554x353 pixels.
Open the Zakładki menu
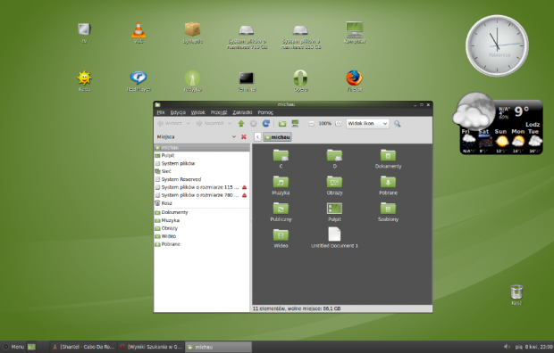click(242, 112)
